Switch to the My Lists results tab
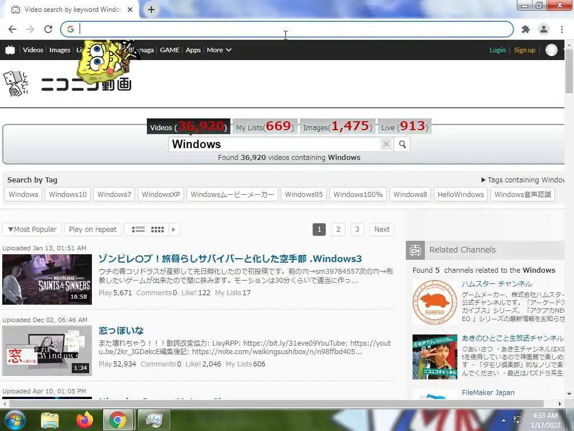The height and width of the screenshot is (431, 574). (x=265, y=126)
